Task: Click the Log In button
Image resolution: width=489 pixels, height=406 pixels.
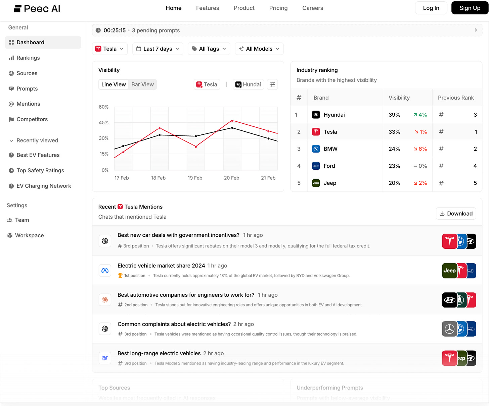Action: coord(431,8)
